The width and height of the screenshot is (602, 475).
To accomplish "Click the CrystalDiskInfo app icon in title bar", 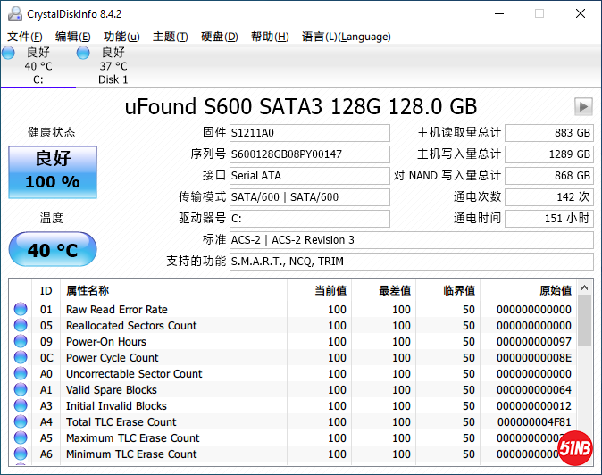I will point(13,13).
